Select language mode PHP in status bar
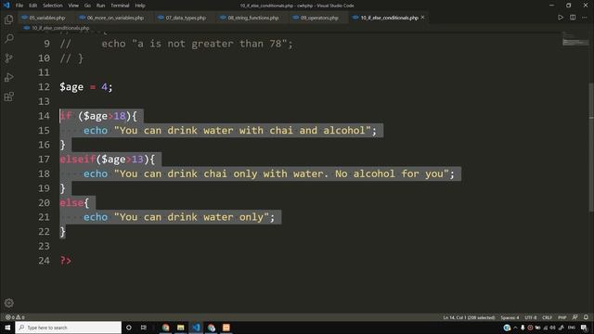Image resolution: width=594 pixels, height=334 pixels. pyautogui.click(x=562, y=317)
